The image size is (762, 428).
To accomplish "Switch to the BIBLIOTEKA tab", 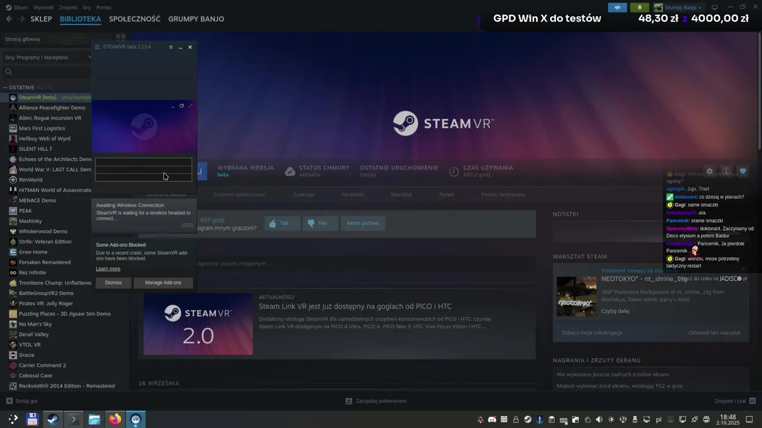I will 80,19.
